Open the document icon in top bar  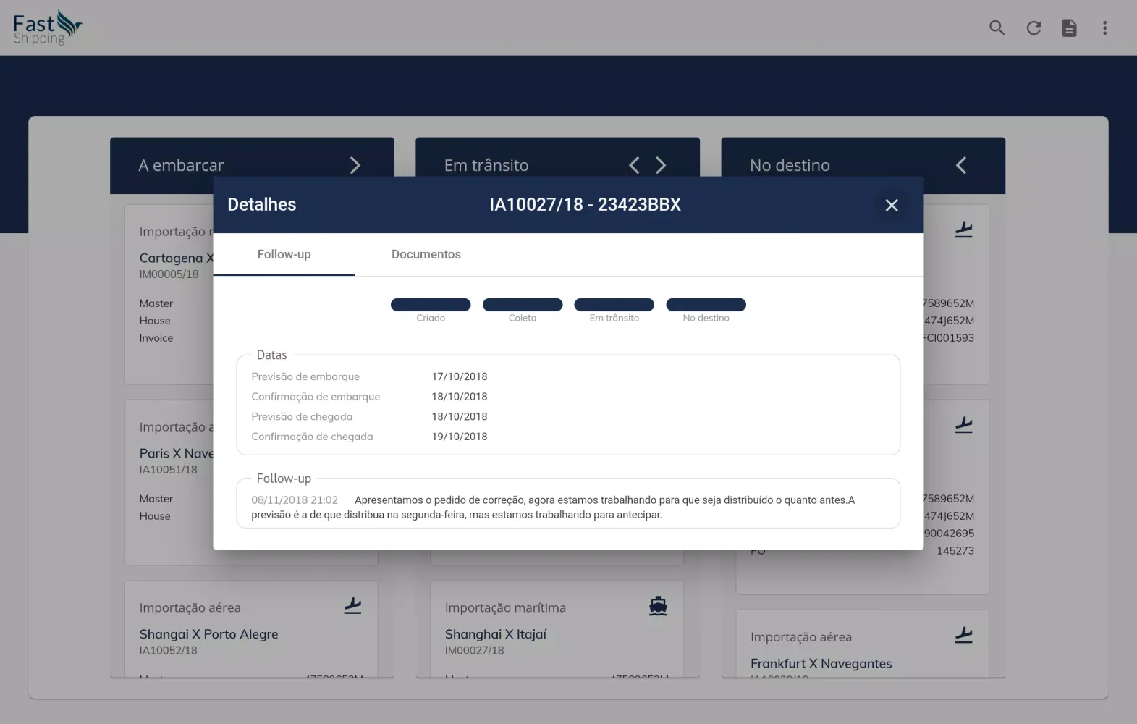tap(1069, 28)
